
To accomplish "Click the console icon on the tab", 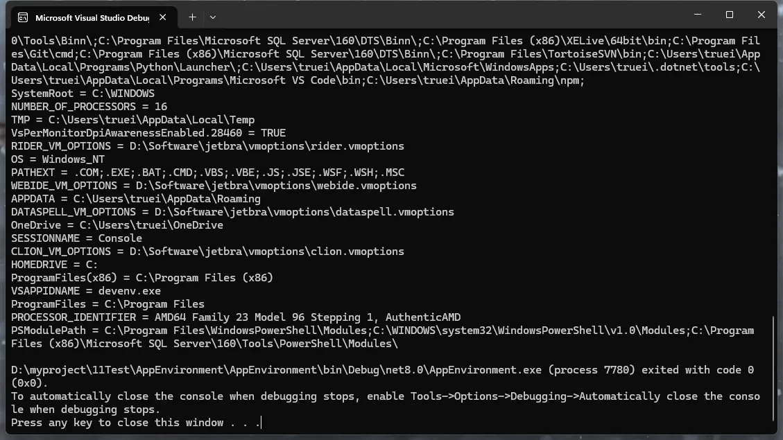I will pyautogui.click(x=23, y=17).
